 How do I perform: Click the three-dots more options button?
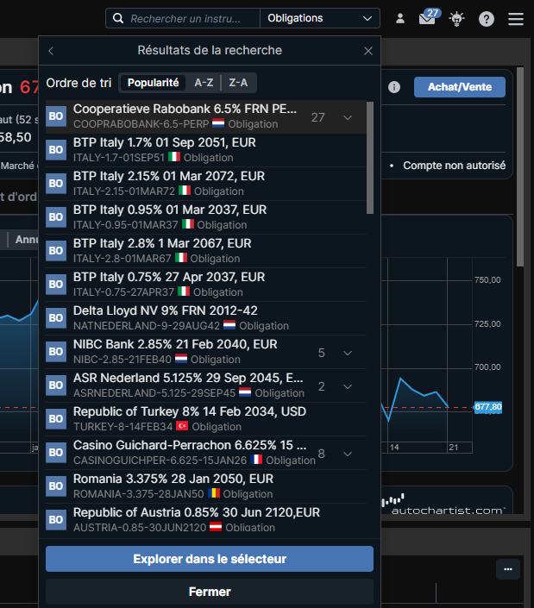click(508, 569)
